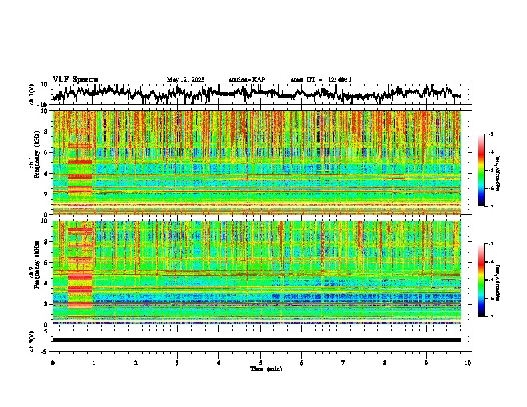Click the date 'May 12, 2025'

tap(186, 80)
